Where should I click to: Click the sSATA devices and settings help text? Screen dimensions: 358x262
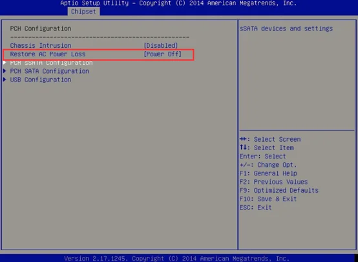(286, 28)
